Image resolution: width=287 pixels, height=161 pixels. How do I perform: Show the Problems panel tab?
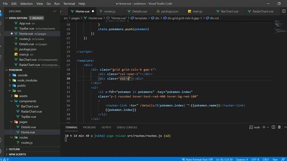tap(89, 127)
